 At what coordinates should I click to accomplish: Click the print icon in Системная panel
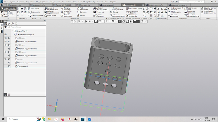pyautogui.click(x=18, y=12)
